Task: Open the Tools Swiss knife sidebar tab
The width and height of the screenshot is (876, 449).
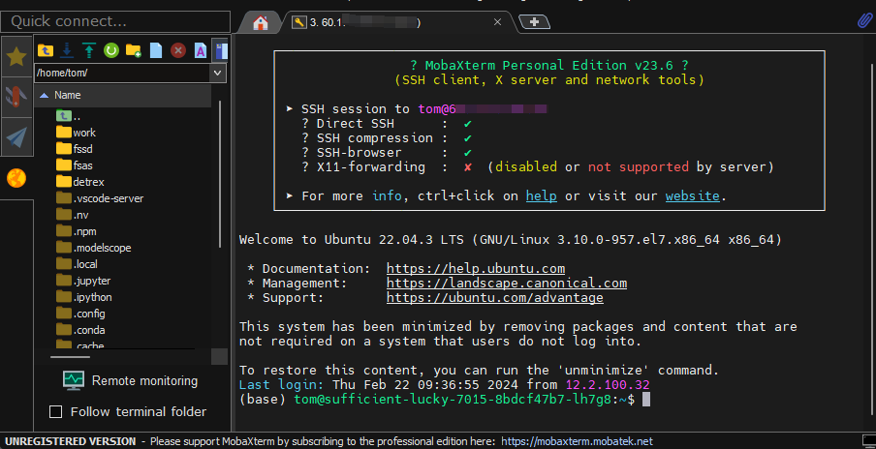Action: [16, 97]
